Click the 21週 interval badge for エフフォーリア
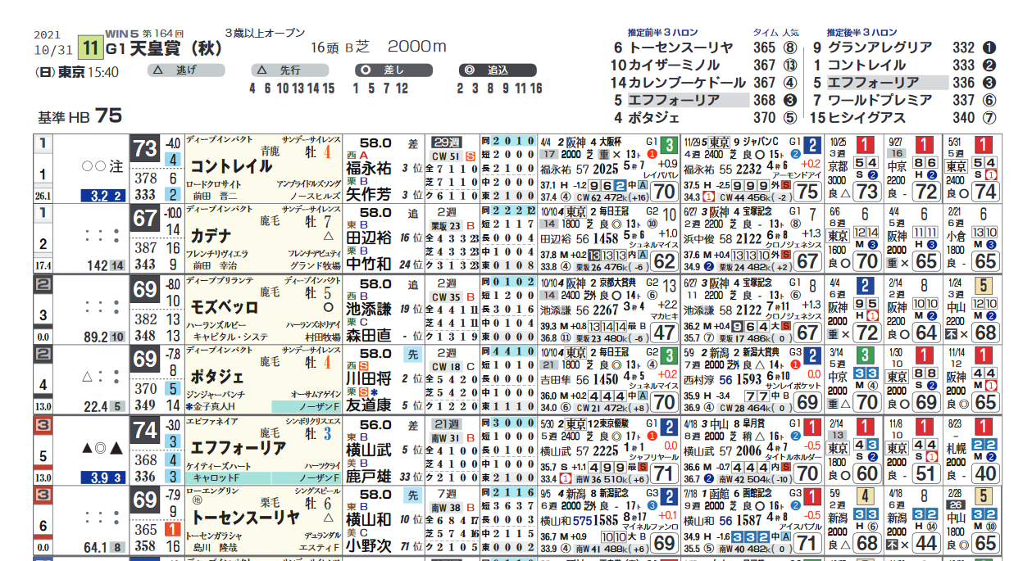Image resolution: width=1032 pixels, height=561 pixels. pos(448,423)
